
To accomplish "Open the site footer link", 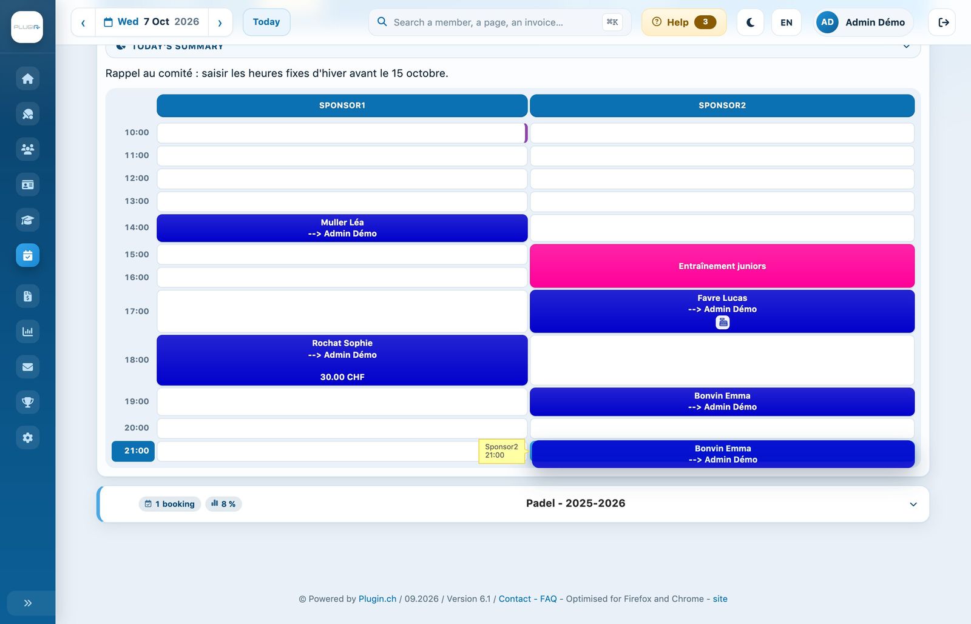I will point(720,599).
